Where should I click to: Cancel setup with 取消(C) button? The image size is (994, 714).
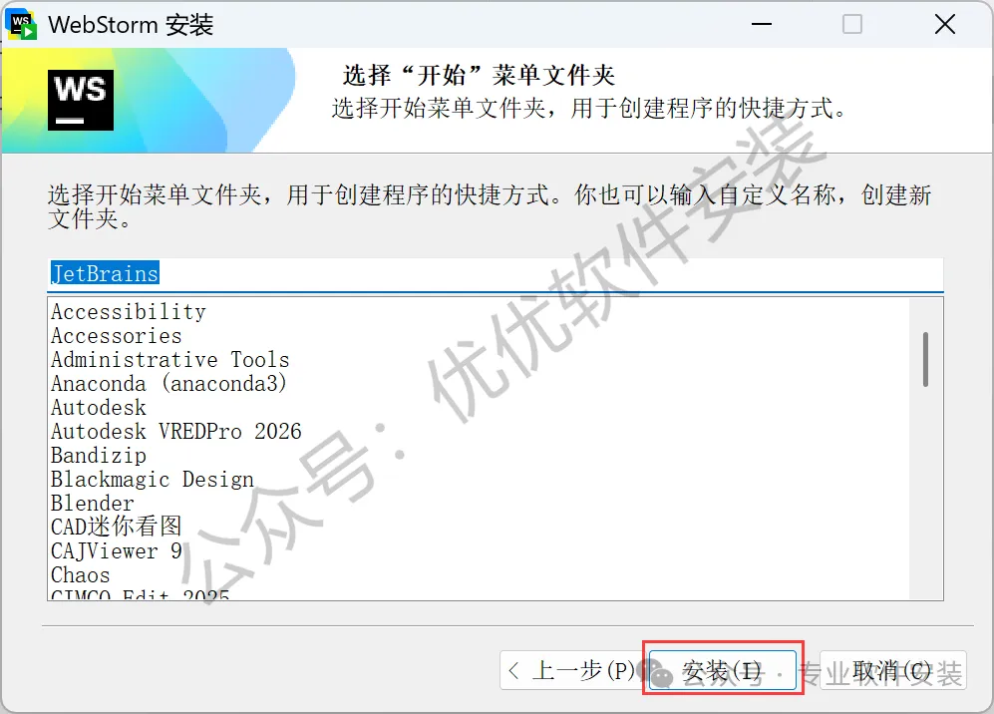pos(892,670)
